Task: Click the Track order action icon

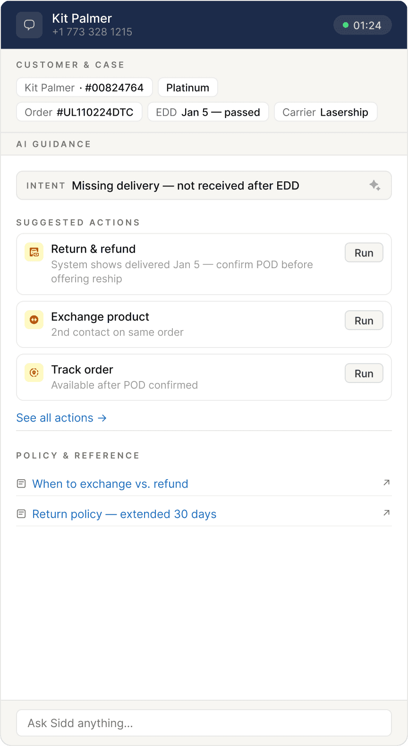Action: (34, 373)
